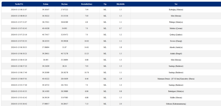The image size is (221, 106).
Task: Click magnitude value 1.4
Action: (120, 85)
